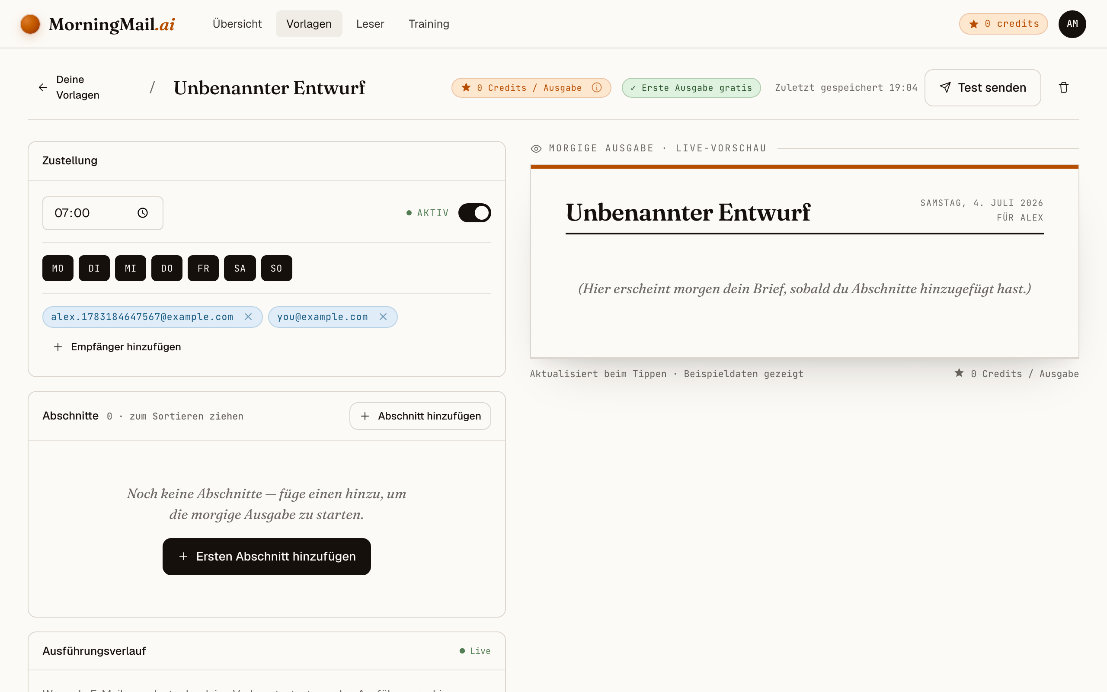Click the Unbenannter Entwurf page title
The image size is (1107, 692).
coord(269,87)
